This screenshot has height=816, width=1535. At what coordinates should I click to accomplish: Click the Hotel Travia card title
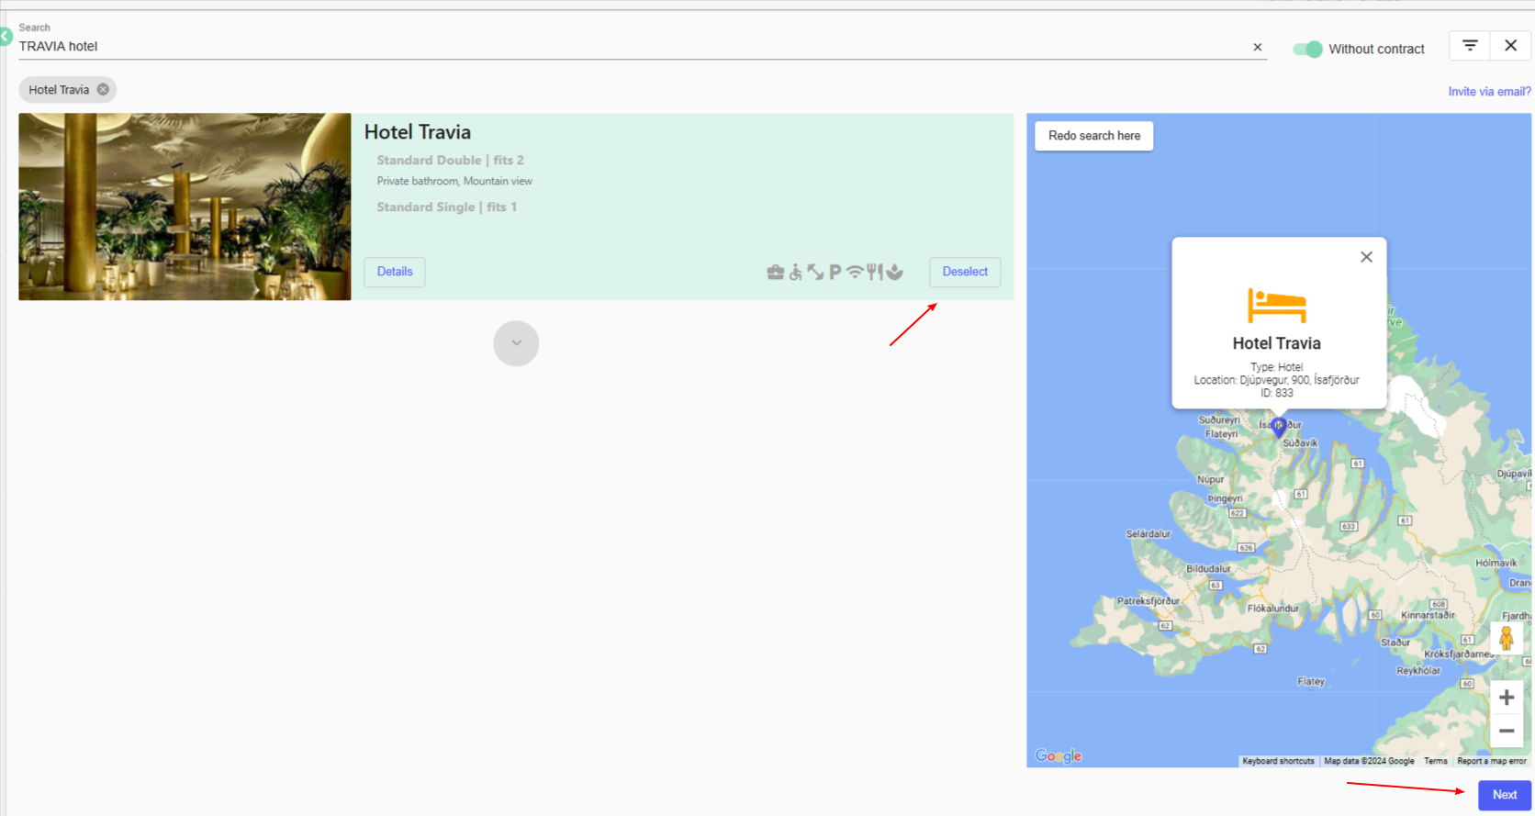[x=418, y=132]
